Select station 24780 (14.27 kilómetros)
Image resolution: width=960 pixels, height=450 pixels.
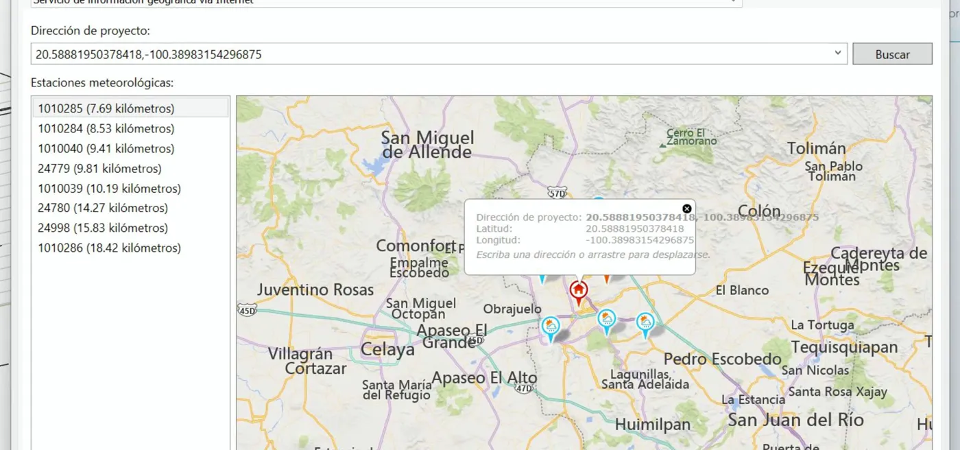(x=132, y=208)
